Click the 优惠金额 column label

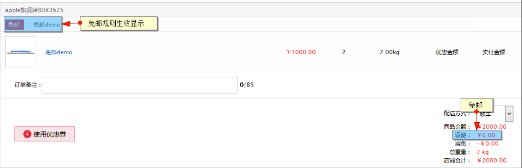coord(447,52)
